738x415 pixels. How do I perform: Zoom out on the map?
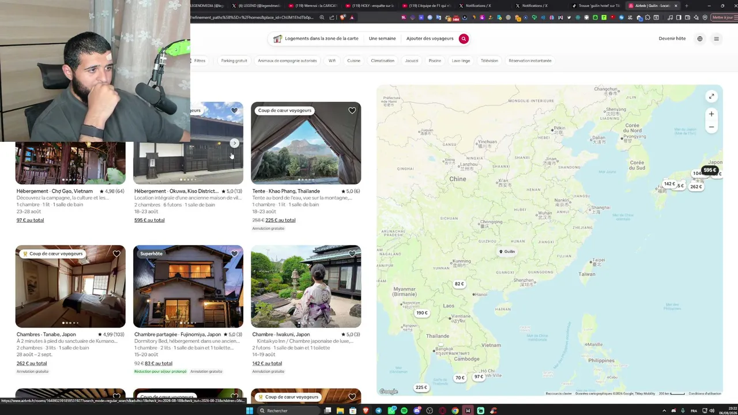711,127
